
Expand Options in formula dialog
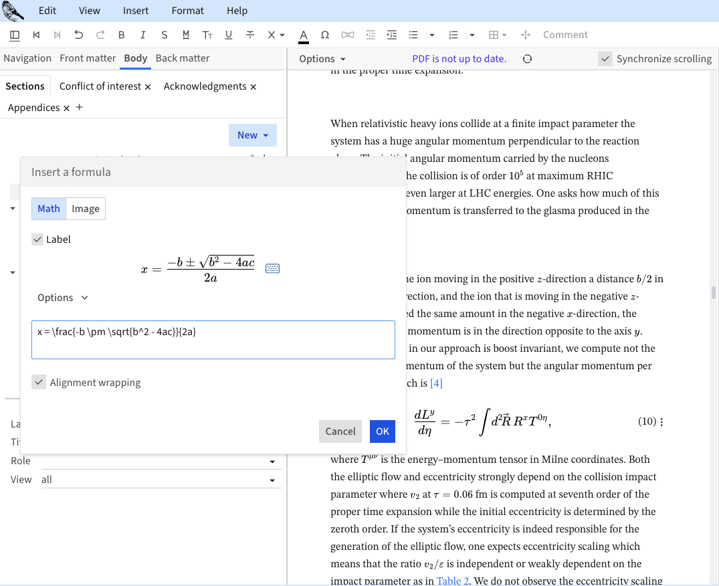pos(63,298)
